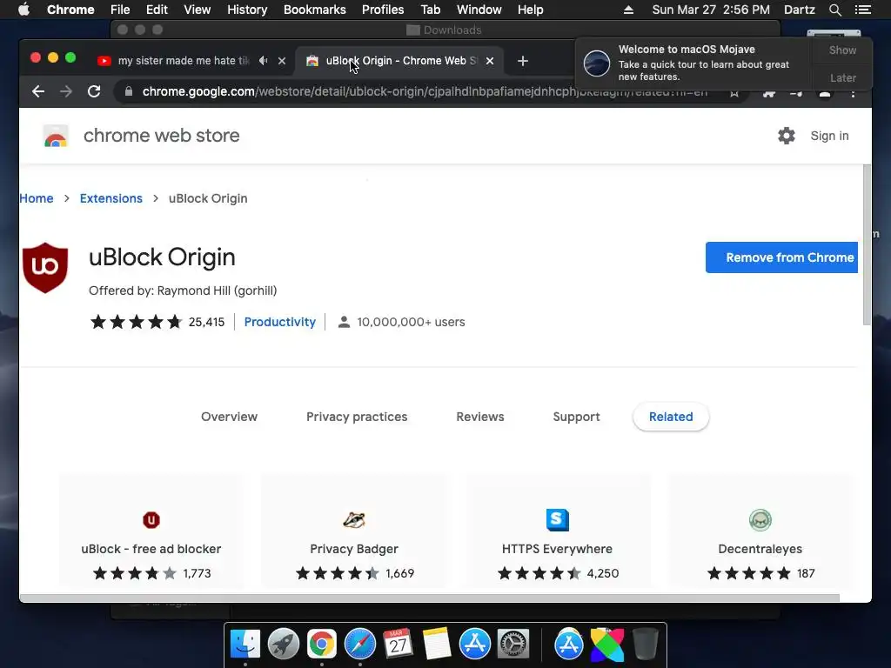The width and height of the screenshot is (891, 668).
Task: Click the 25,415 ratings star row
Action: coord(136,322)
